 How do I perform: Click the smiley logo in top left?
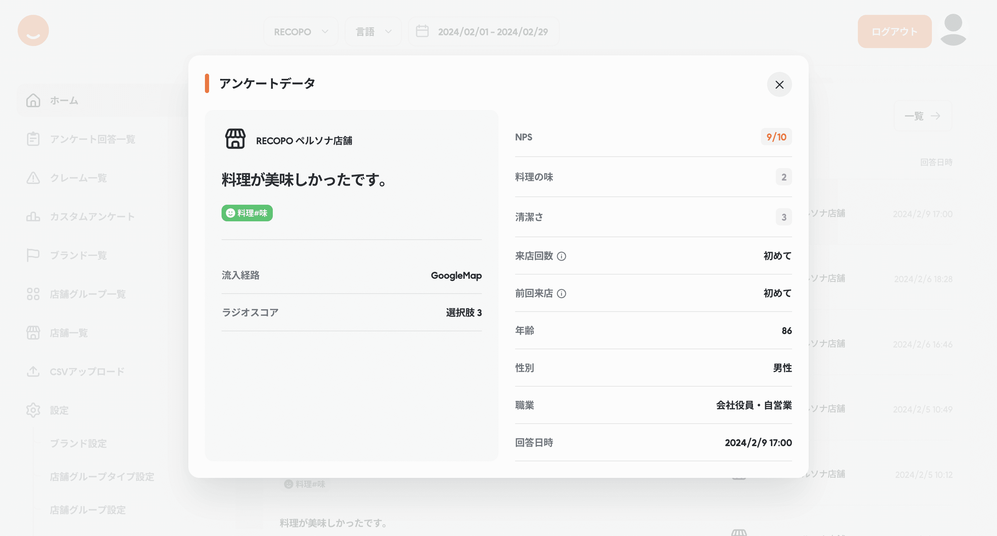[x=33, y=30]
